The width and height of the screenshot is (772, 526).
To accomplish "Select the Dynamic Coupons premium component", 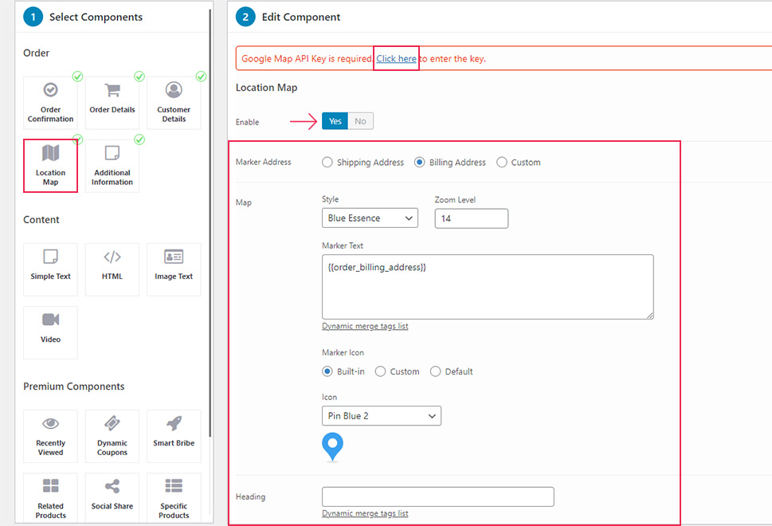I will (x=112, y=436).
